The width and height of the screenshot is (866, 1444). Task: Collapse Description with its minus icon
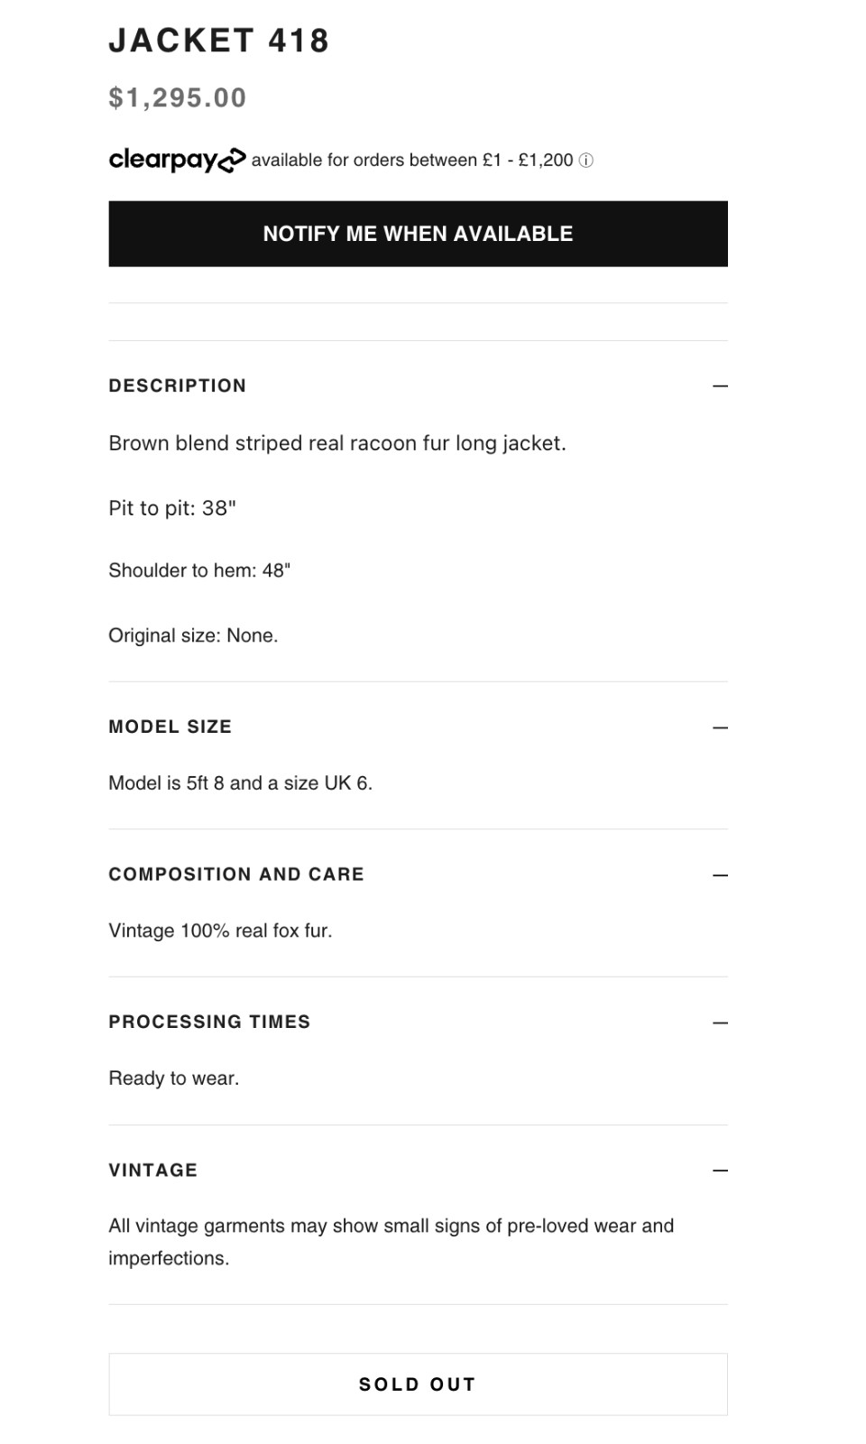[720, 385]
